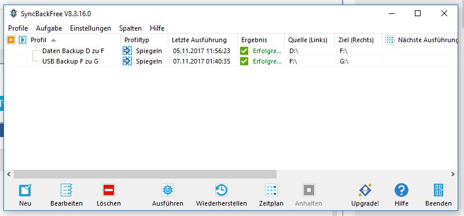Click the scrollbar right arrow

click(453, 174)
